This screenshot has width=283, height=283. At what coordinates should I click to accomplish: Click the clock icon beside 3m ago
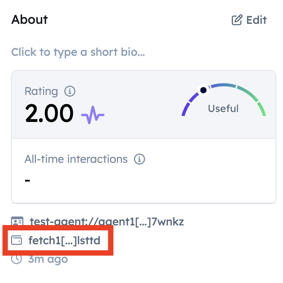(x=16, y=259)
